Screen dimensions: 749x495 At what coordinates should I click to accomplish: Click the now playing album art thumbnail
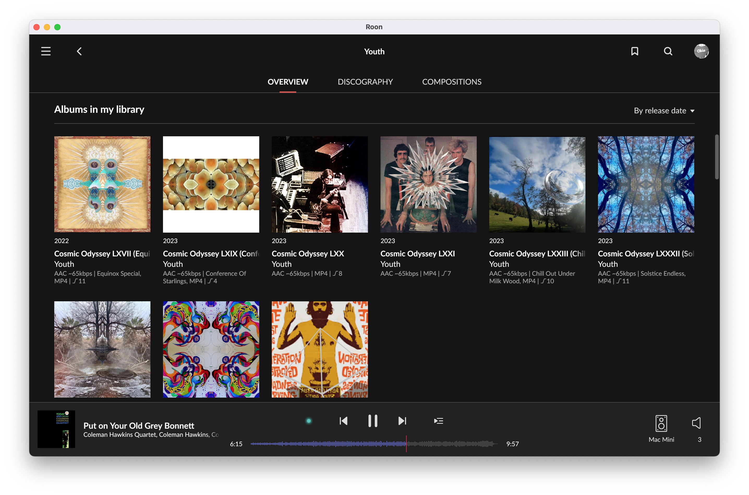pos(56,429)
